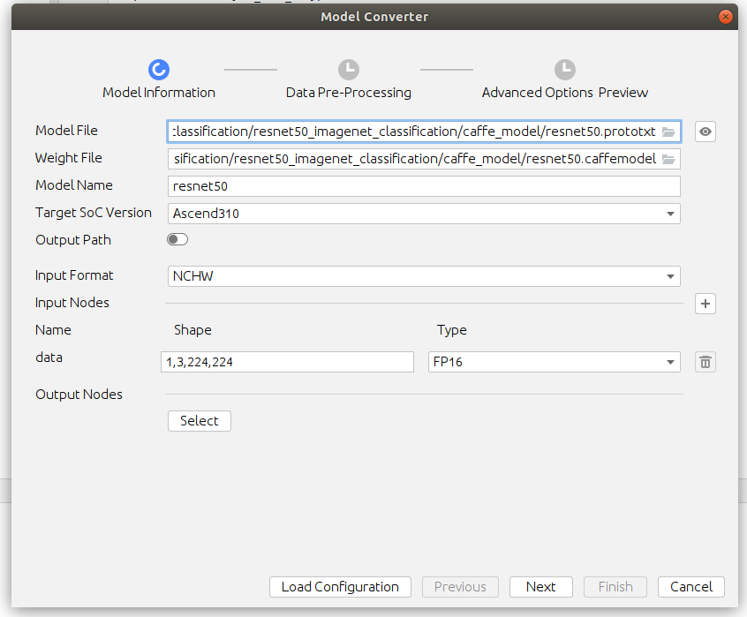Toggle the Output Path switch
Image resolution: width=747 pixels, height=617 pixels.
pos(177,240)
